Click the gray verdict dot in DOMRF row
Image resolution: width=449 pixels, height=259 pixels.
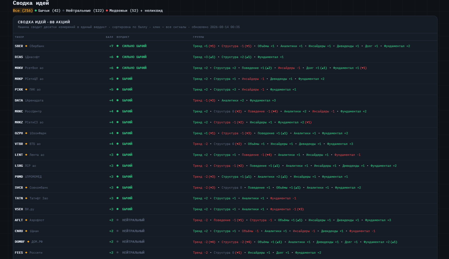tap(117, 242)
